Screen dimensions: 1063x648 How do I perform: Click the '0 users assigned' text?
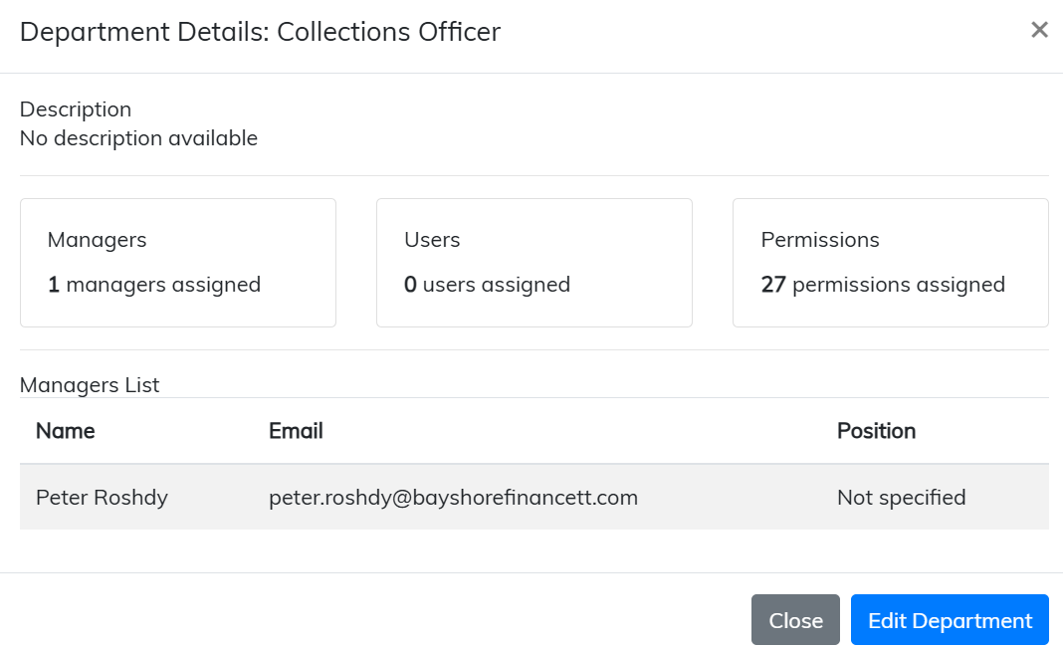[x=487, y=285]
